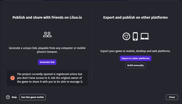Click the mobile phone icon

coord(135,36)
